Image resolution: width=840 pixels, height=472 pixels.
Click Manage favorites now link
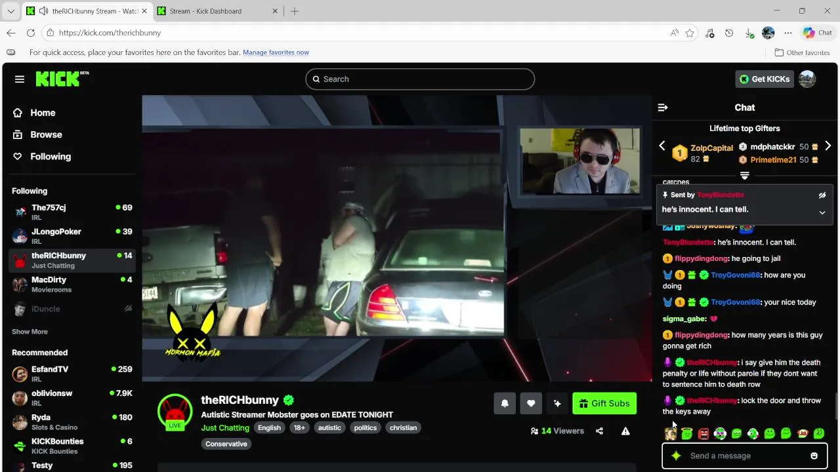(276, 52)
